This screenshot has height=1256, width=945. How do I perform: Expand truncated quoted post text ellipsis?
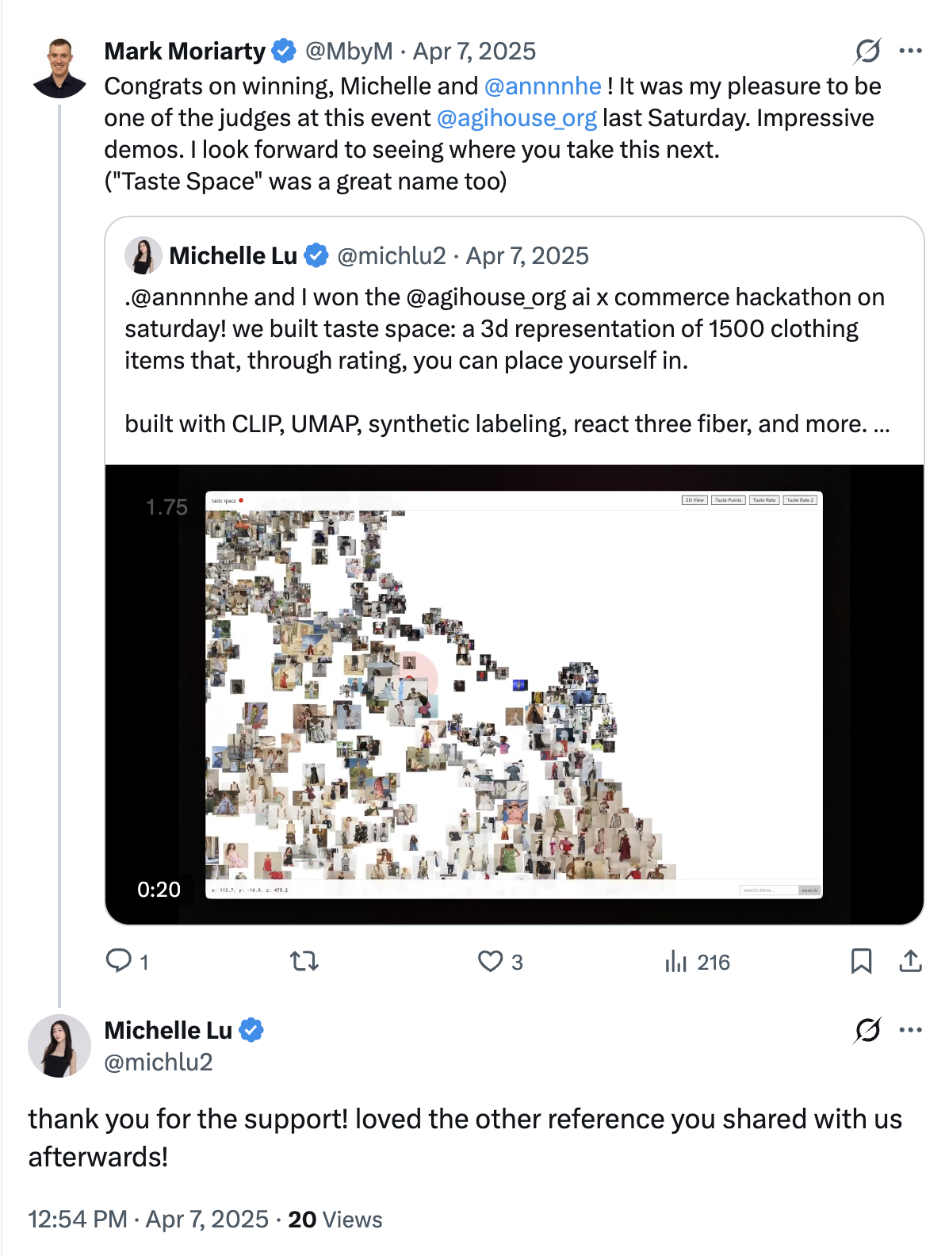click(882, 424)
